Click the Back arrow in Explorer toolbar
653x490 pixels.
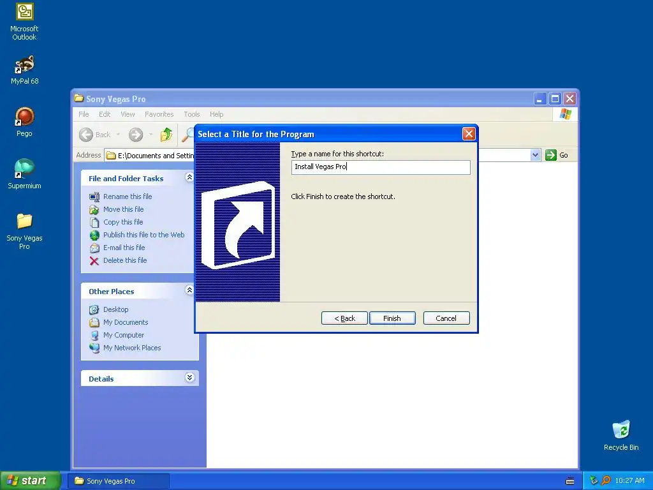tap(86, 135)
